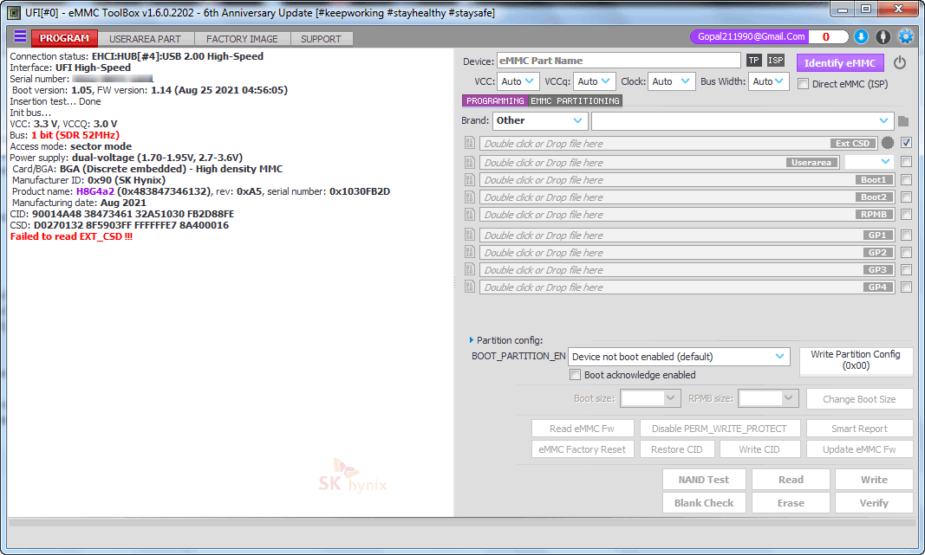This screenshot has height=555, width=925.
Task: Open the Clock dropdown
Action: tap(671, 81)
